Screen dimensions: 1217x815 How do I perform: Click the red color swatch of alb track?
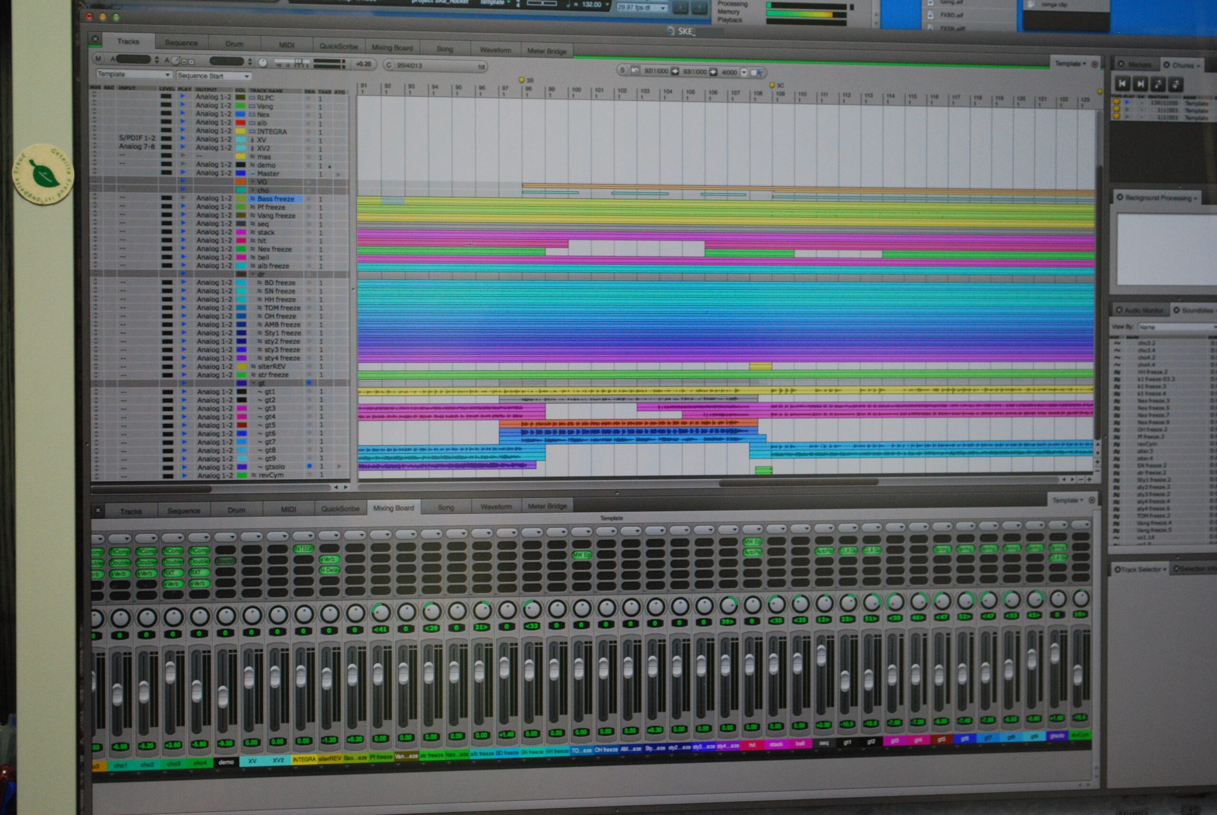[240, 123]
